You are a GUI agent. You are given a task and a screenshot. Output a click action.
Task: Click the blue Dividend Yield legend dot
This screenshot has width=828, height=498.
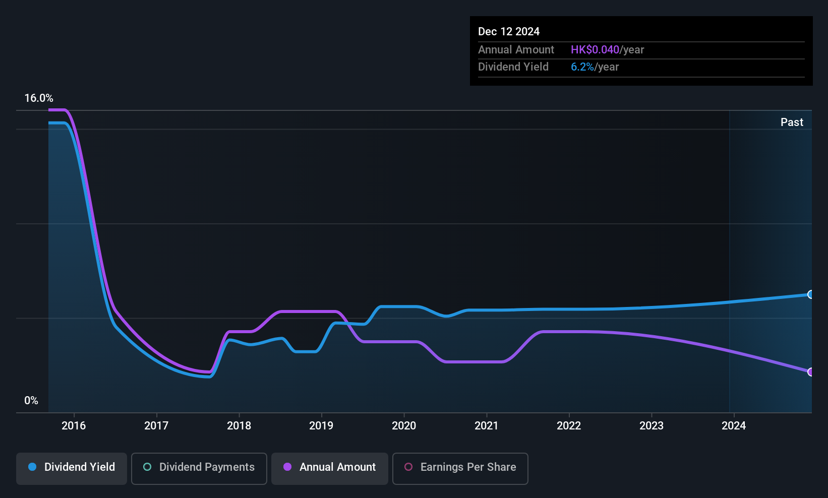click(x=32, y=467)
